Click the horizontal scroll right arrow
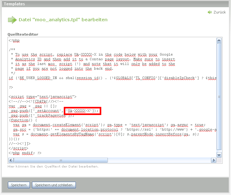The height and width of the screenshot is (195, 231). point(214,160)
